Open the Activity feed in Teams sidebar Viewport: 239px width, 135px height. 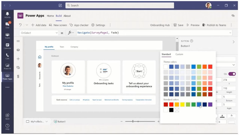(x=7, y=15)
